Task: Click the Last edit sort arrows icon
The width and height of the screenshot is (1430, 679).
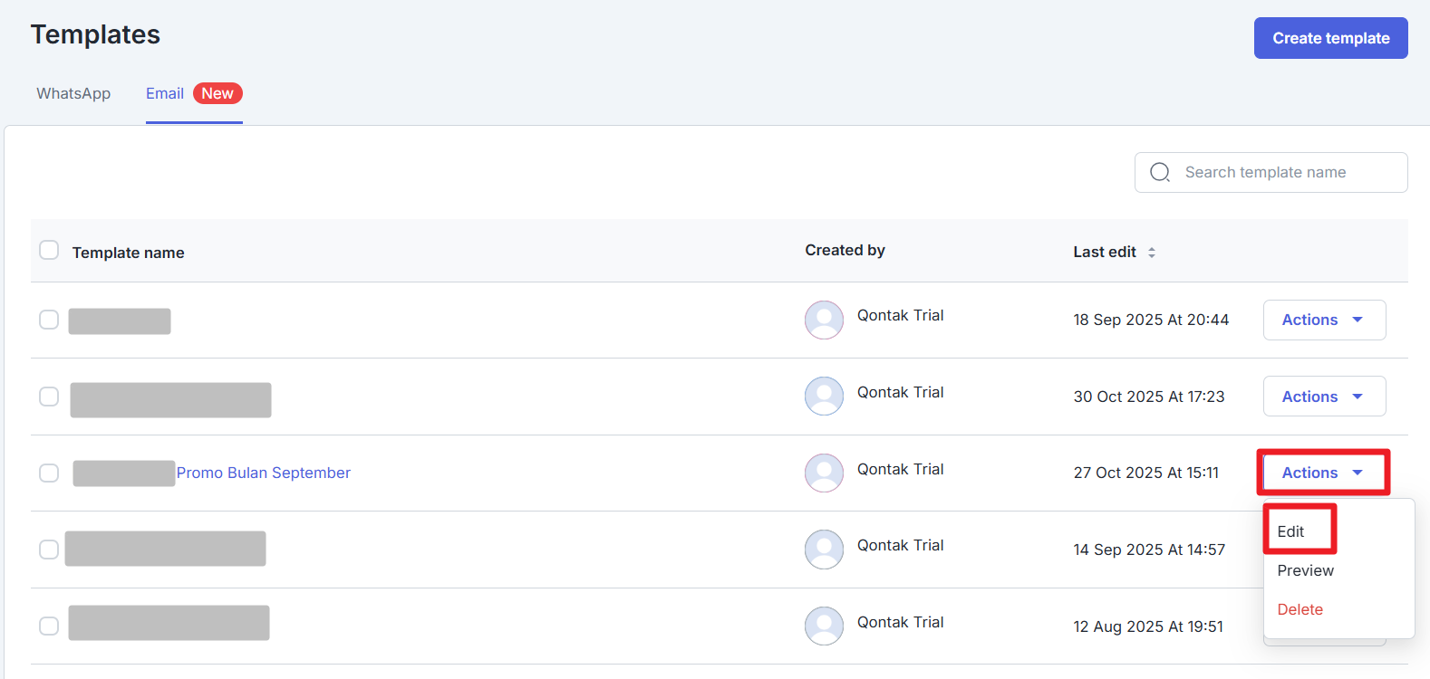Action: click(x=1152, y=253)
